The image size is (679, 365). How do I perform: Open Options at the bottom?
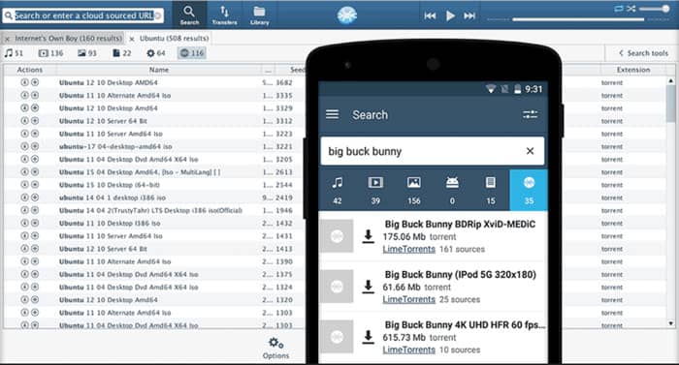(x=275, y=349)
